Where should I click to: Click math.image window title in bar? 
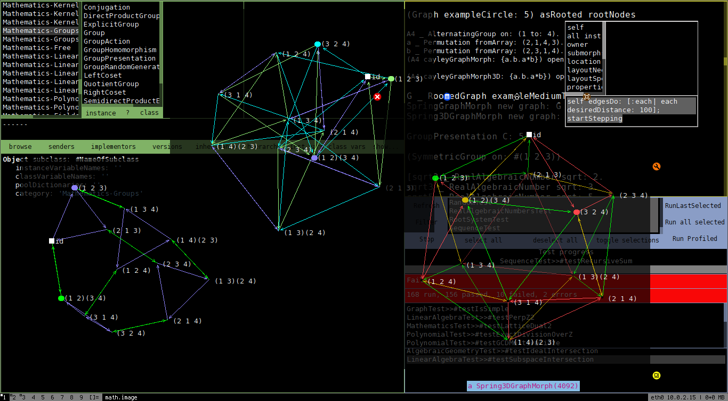tap(121, 397)
